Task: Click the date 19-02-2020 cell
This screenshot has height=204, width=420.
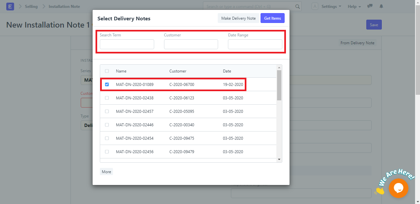Action: click(233, 85)
